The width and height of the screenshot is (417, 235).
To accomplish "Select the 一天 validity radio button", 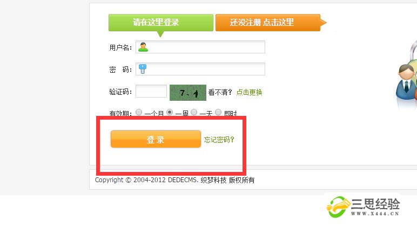I will [x=194, y=112].
